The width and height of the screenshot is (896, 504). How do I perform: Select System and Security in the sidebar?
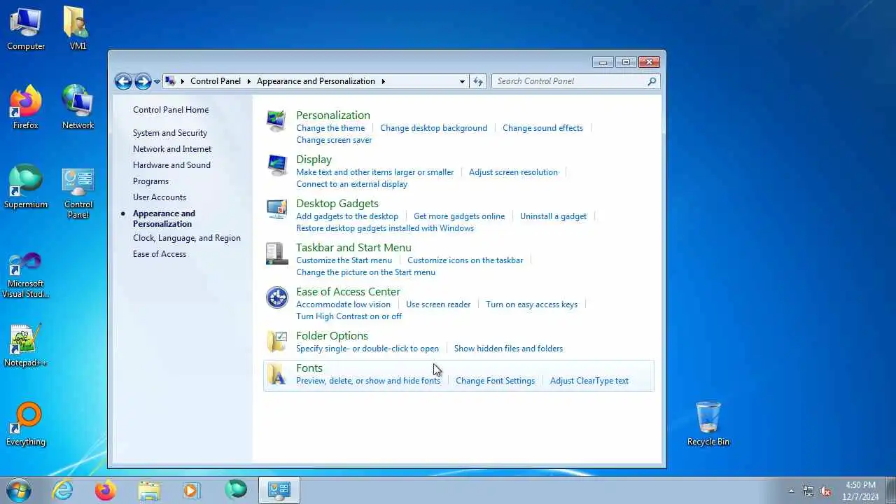click(x=170, y=133)
